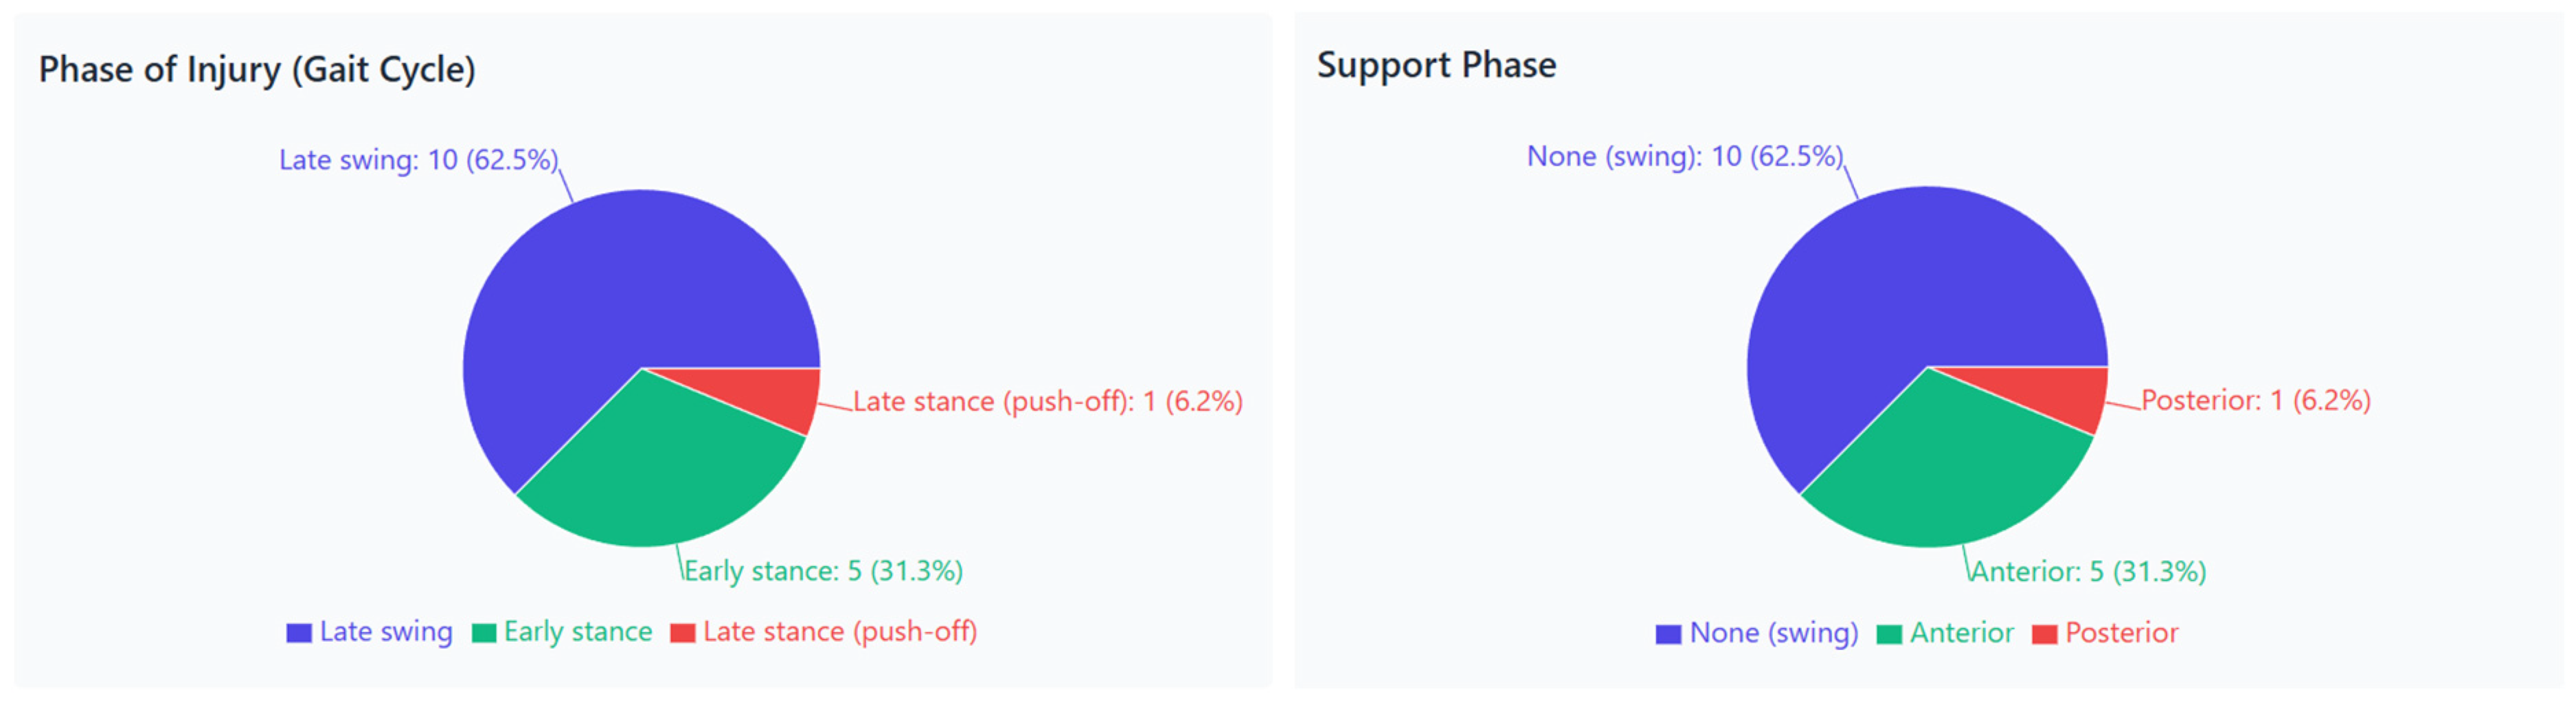Click the red Late stance (push-off) legend swatch

click(x=683, y=633)
